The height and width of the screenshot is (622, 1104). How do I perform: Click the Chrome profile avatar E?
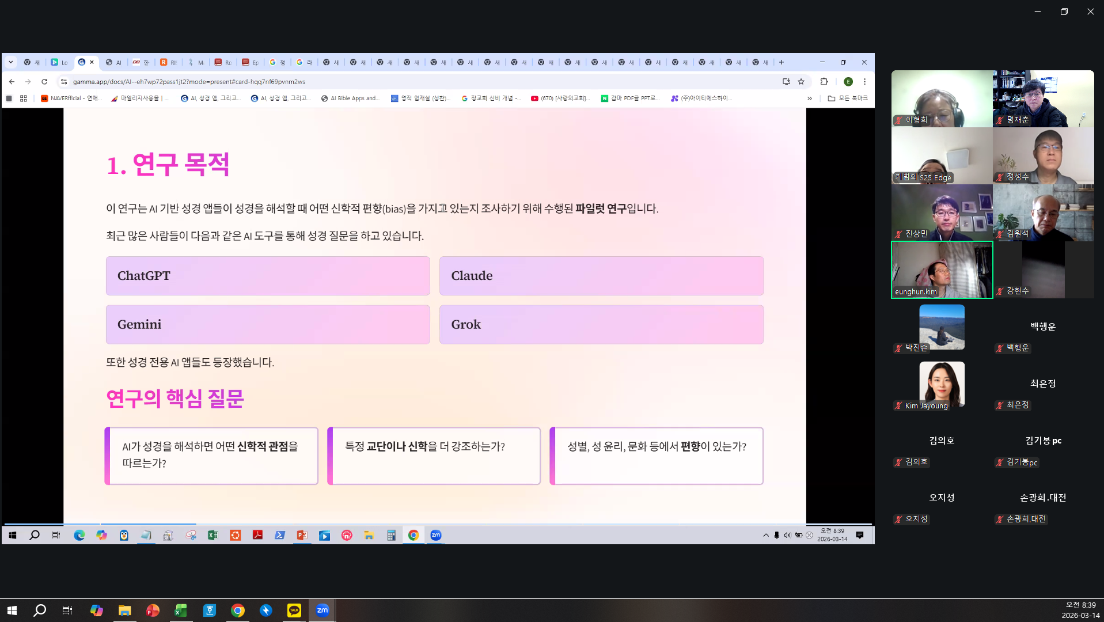(x=849, y=81)
